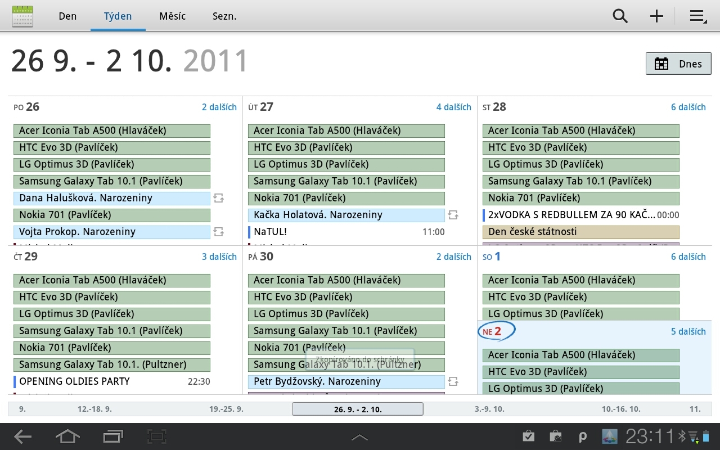The width and height of the screenshot is (720, 450).
Task: Open Recent apps from the navigation bar
Action: point(112,436)
